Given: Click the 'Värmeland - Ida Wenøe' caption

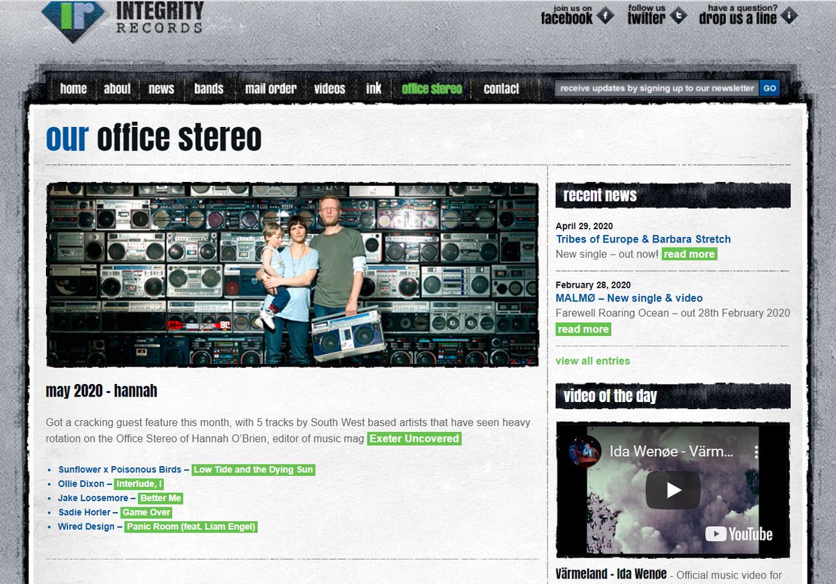Looking at the screenshot, I should point(612,575).
